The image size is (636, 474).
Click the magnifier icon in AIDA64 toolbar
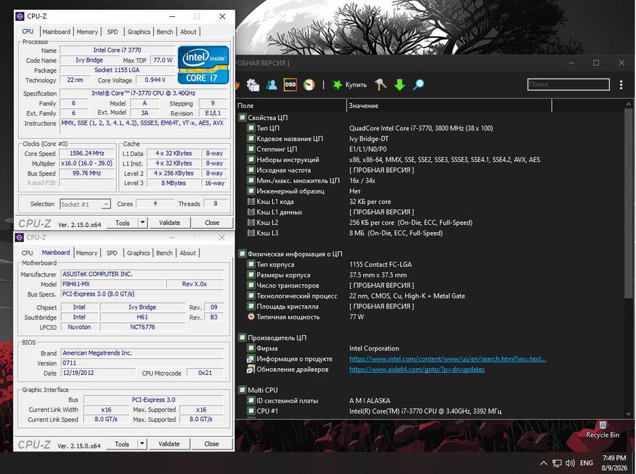pyautogui.click(x=419, y=85)
